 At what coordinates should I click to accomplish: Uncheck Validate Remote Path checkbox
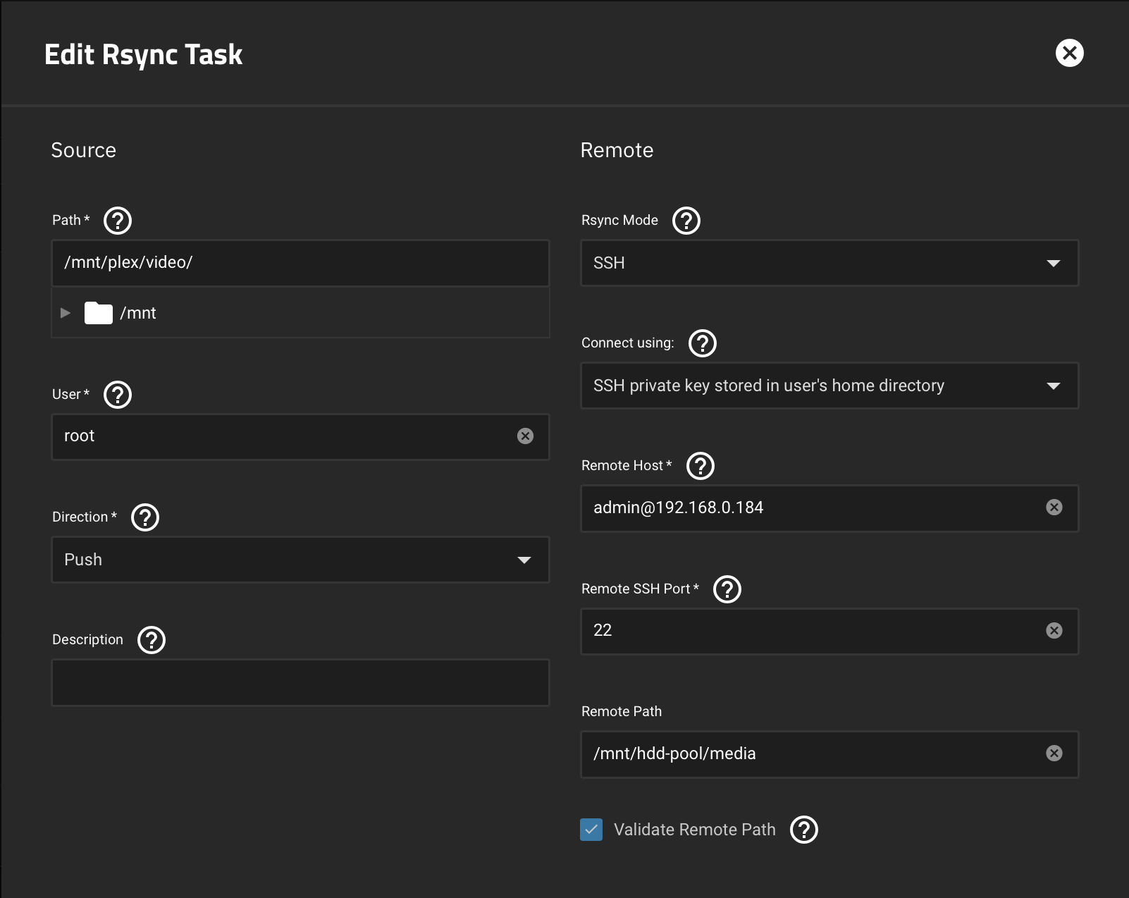591,830
